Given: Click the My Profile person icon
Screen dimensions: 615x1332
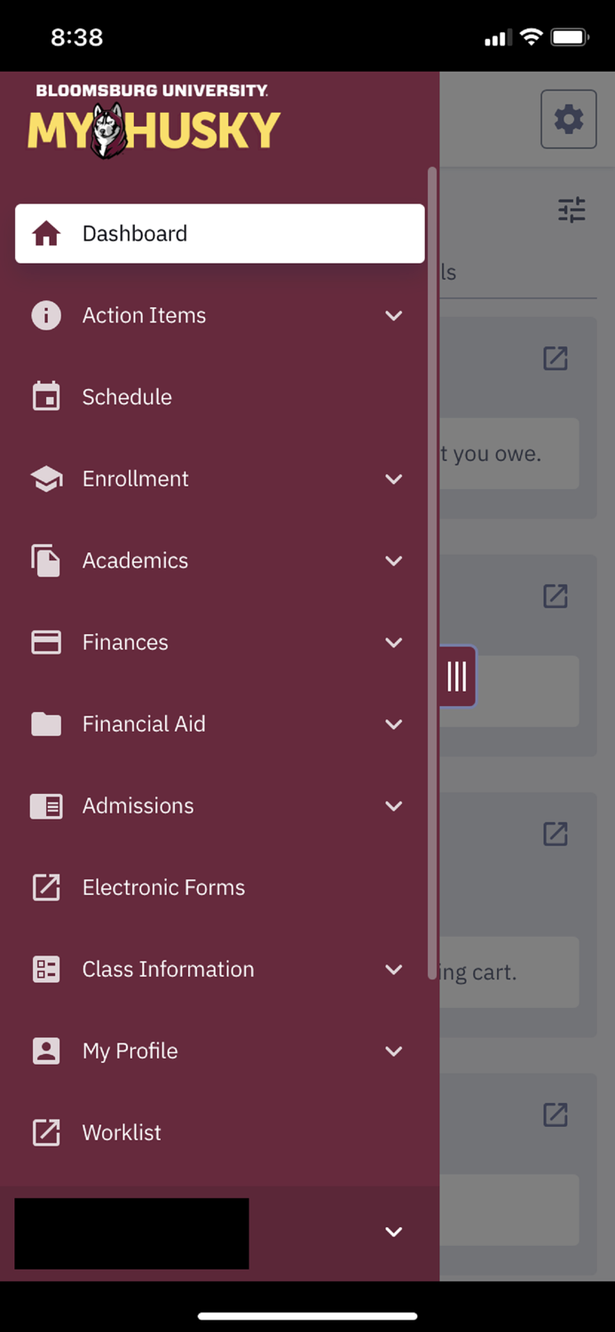Looking at the screenshot, I should [46, 1051].
